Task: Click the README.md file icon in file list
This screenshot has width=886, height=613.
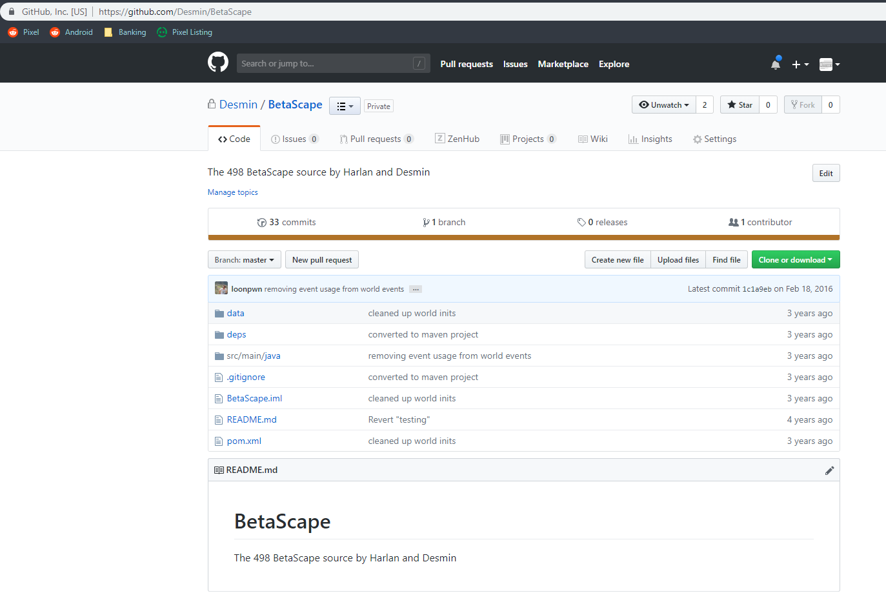Action: point(219,420)
